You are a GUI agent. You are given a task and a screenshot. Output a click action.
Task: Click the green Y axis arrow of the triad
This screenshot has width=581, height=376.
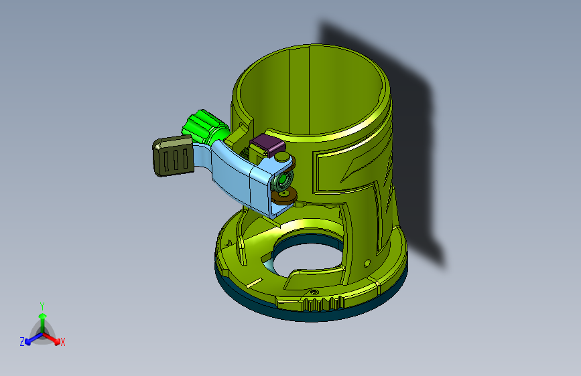43,322
